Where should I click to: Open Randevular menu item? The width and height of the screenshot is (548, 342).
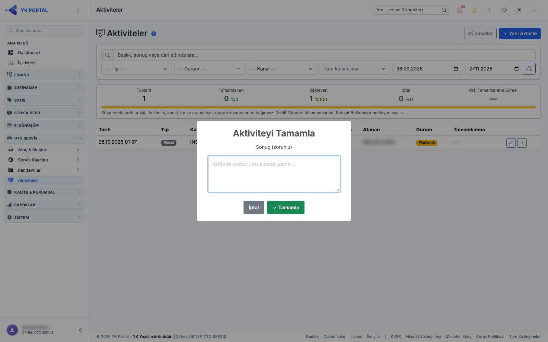(45, 170)
